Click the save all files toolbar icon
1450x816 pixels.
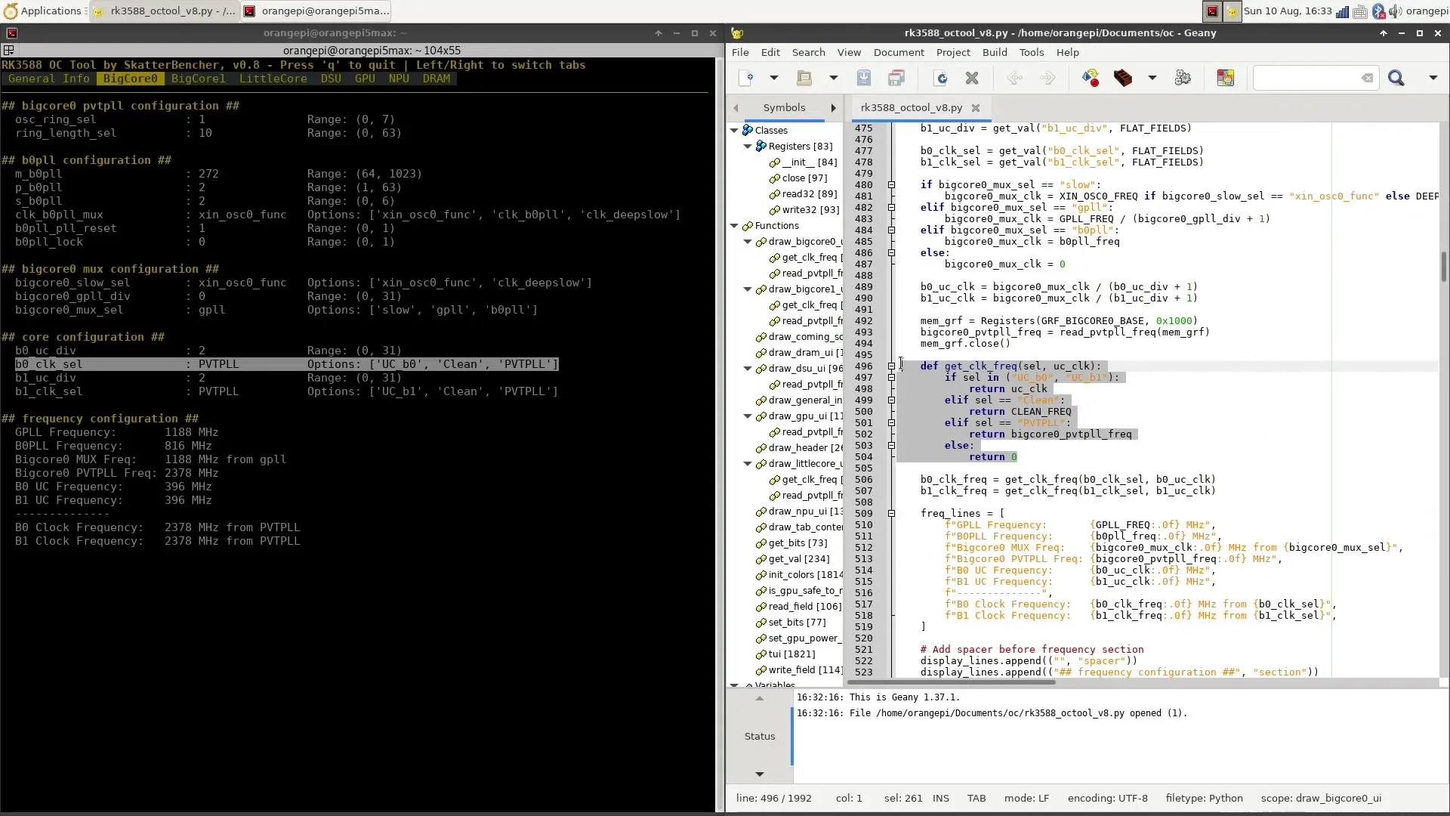tap(896, 78)
